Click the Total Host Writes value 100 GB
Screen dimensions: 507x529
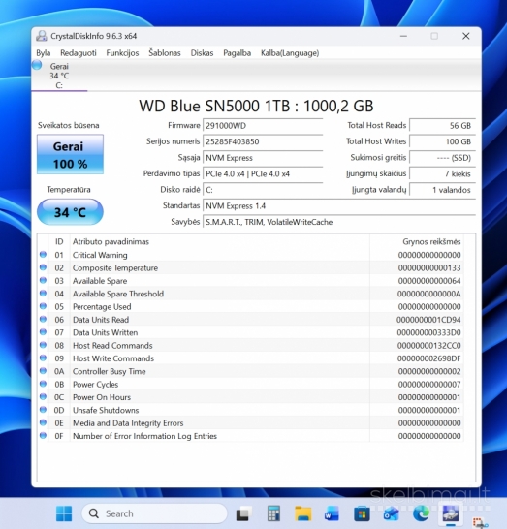click(x=442, y=141)
